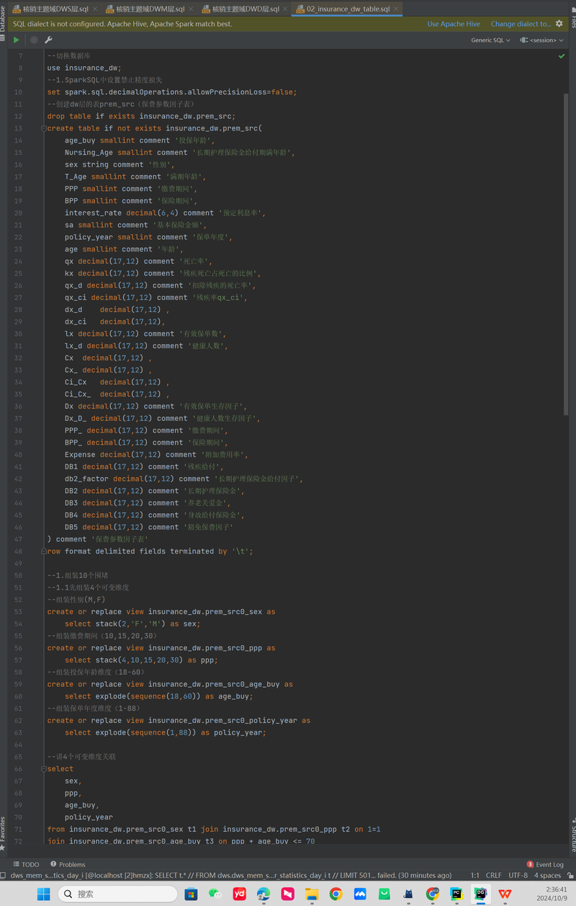Screen dimensions: 576x906
Task: Click the fold marker at line 48
Action: tap(44, 551)
